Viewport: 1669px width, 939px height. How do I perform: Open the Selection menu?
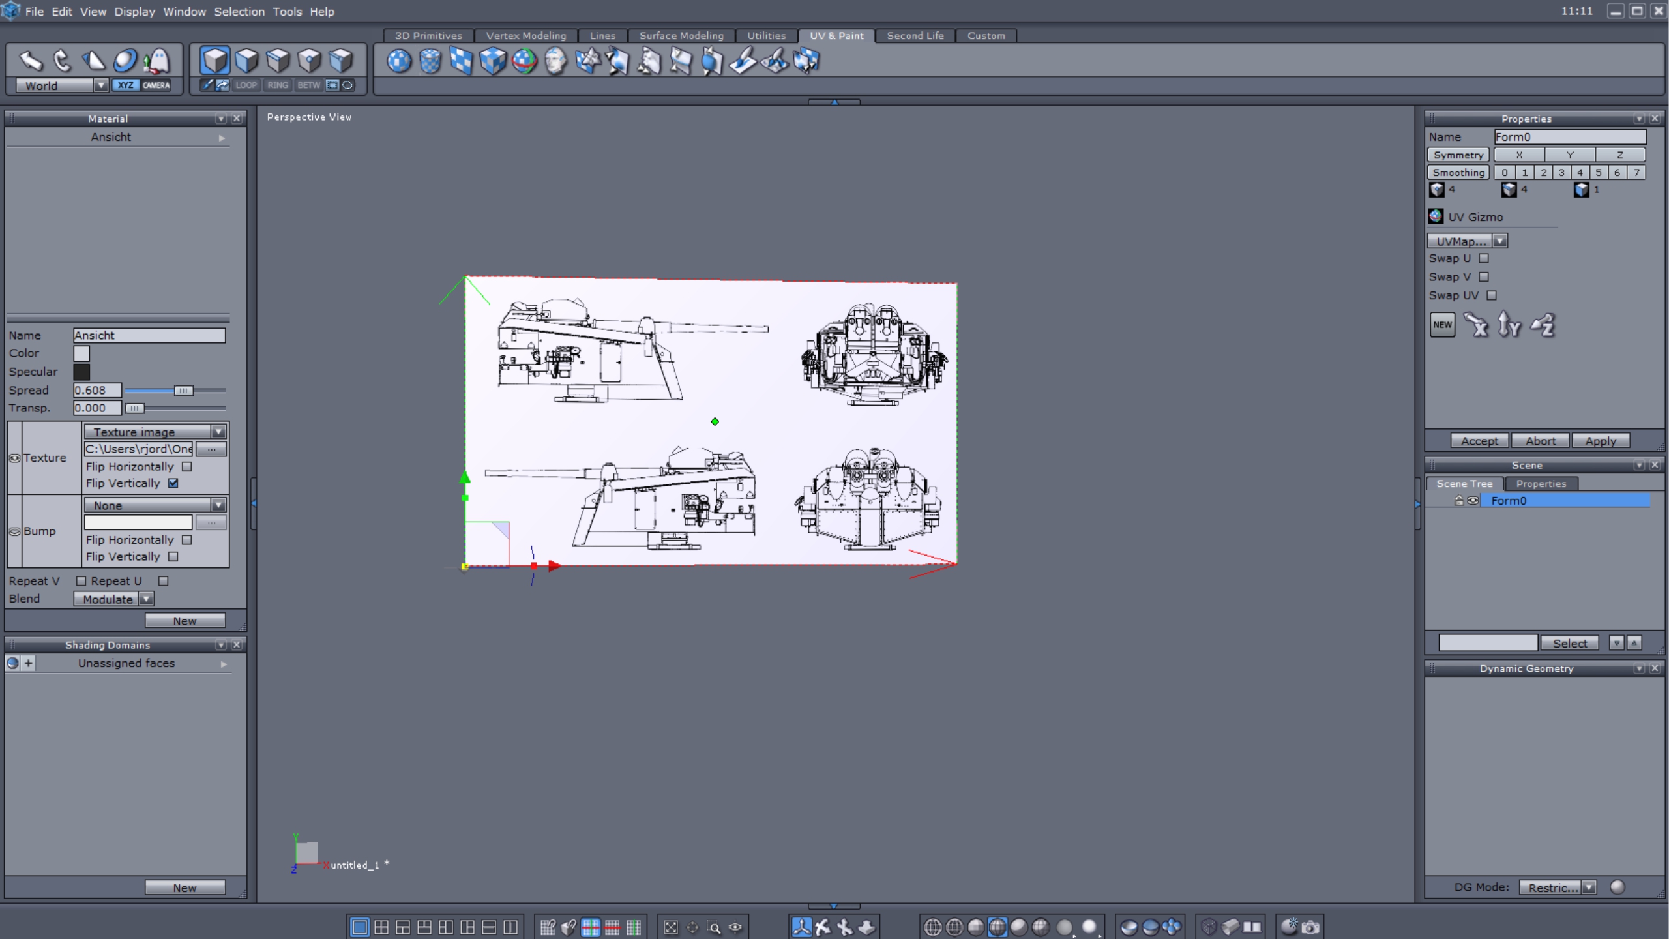(x=239, y=11)
